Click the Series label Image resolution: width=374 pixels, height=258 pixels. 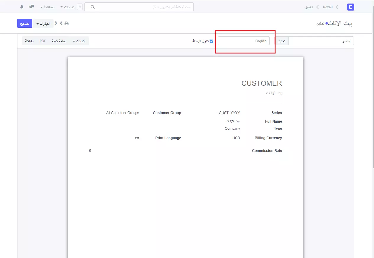[x=277, y=113]
